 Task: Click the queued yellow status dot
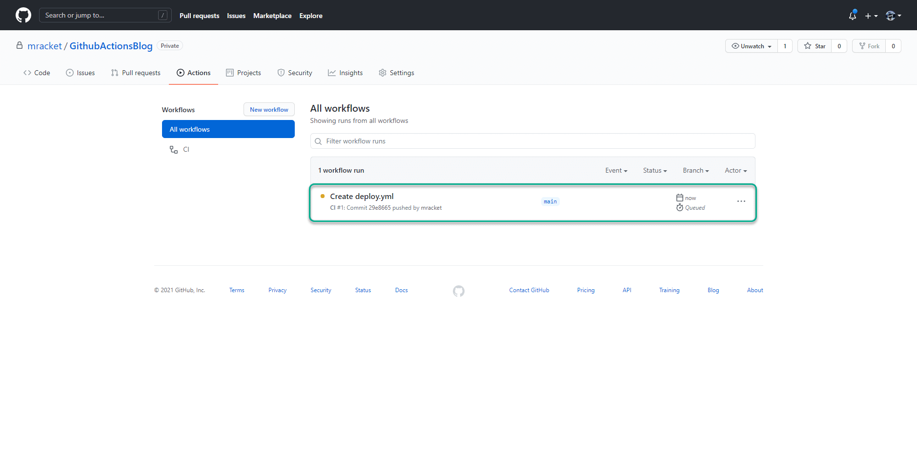point(323,196)
